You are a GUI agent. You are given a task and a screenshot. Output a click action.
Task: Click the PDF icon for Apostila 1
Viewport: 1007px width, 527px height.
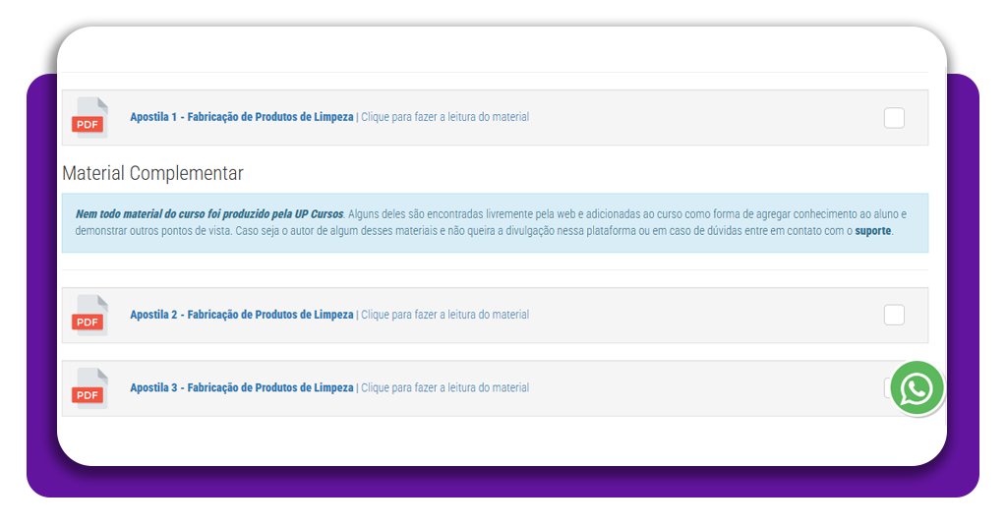(x=89, y=117)
